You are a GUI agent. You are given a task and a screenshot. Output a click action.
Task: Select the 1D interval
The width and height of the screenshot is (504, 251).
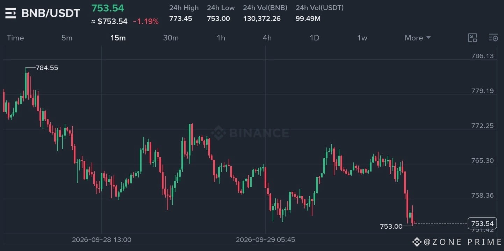click(315, 38)
